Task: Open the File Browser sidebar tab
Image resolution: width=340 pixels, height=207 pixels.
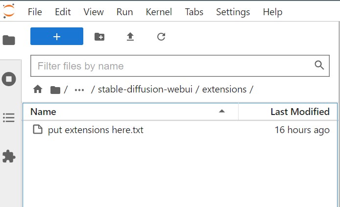Action: 9,41
